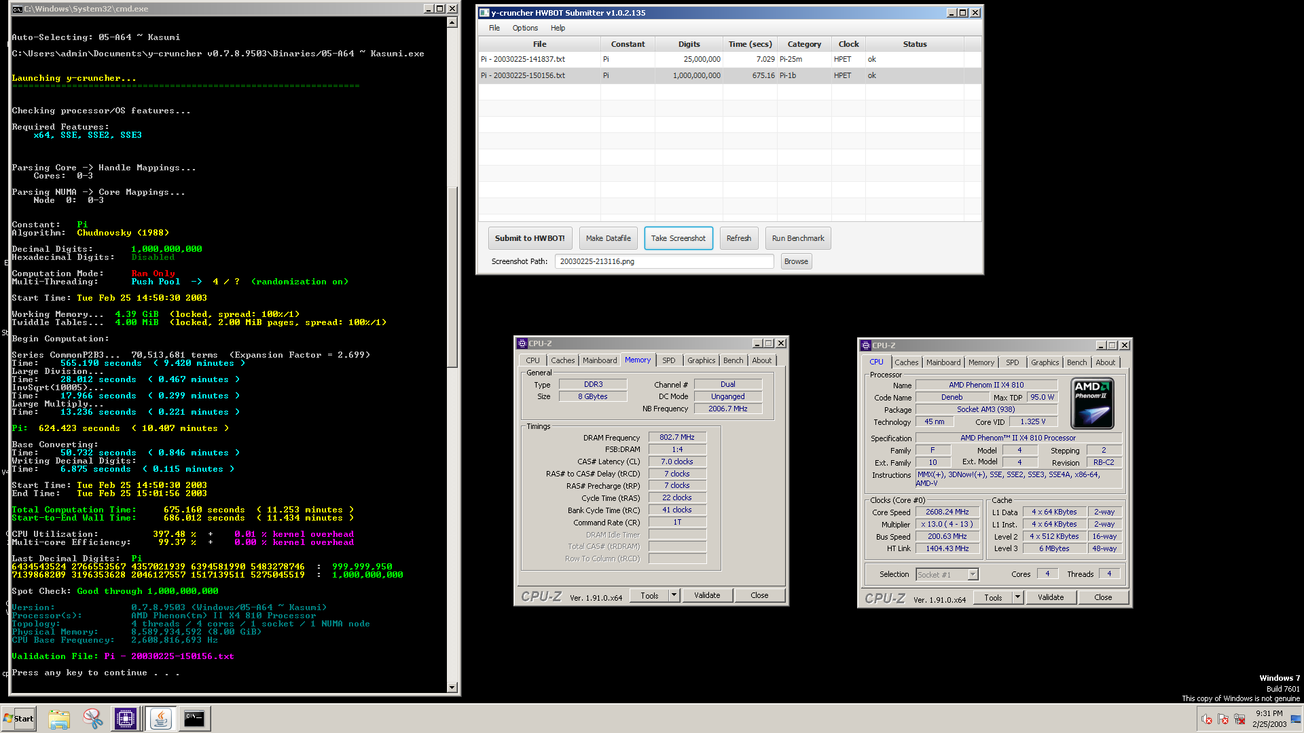Click Browse next to Screenshot Path
This screenshot has height=733, width=1304.
[796, 261]
